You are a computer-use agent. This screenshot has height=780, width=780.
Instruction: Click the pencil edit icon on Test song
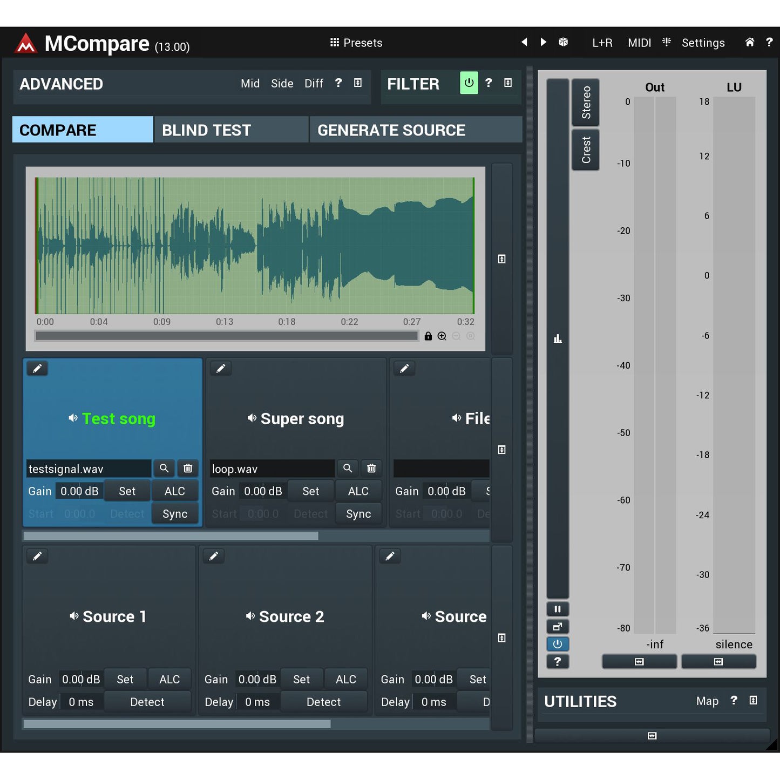pos(37,368)
